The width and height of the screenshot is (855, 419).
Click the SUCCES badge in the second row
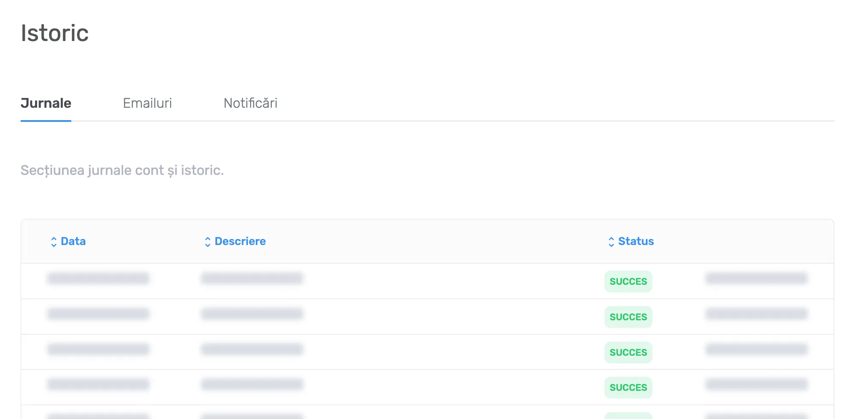point(628,317)
